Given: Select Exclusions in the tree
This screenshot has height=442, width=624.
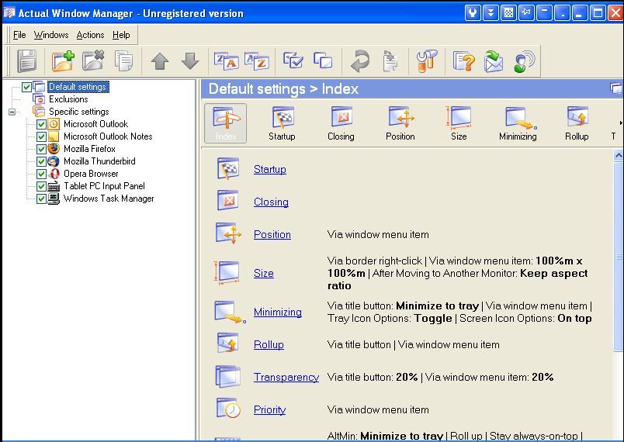Looking at the screenshot, I should (x=68, y=99).
